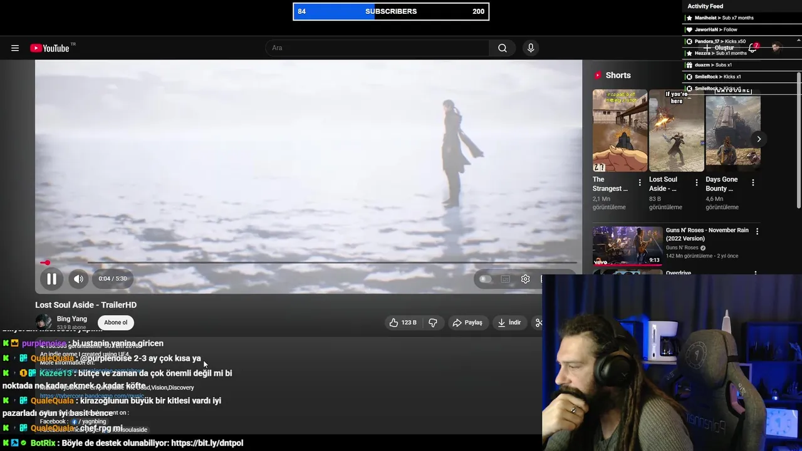Screen dimensions: 802x451
Task: Open Bing Yang channel name link
Action: [x=72, y=319]
